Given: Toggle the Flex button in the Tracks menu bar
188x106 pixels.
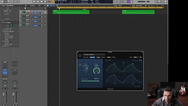Looking at the screenshot, I should click(54, 6).
